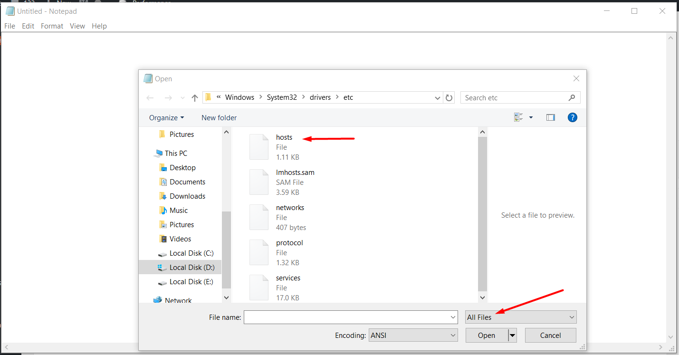Click the Cancel button

(550, 335)
